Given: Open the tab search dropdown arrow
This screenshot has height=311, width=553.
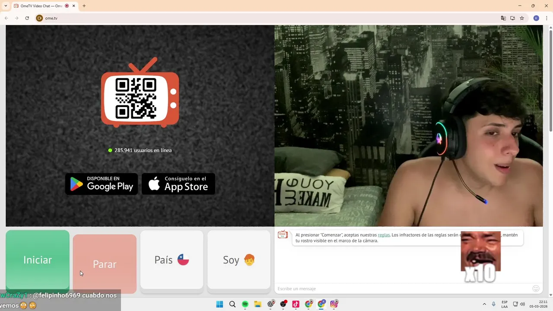Looking at the screenshot, I should pos(6,6).
